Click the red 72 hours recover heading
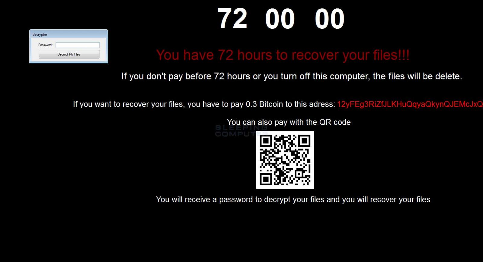This screenshot has width=483, height=262. (x=283, y=55)
